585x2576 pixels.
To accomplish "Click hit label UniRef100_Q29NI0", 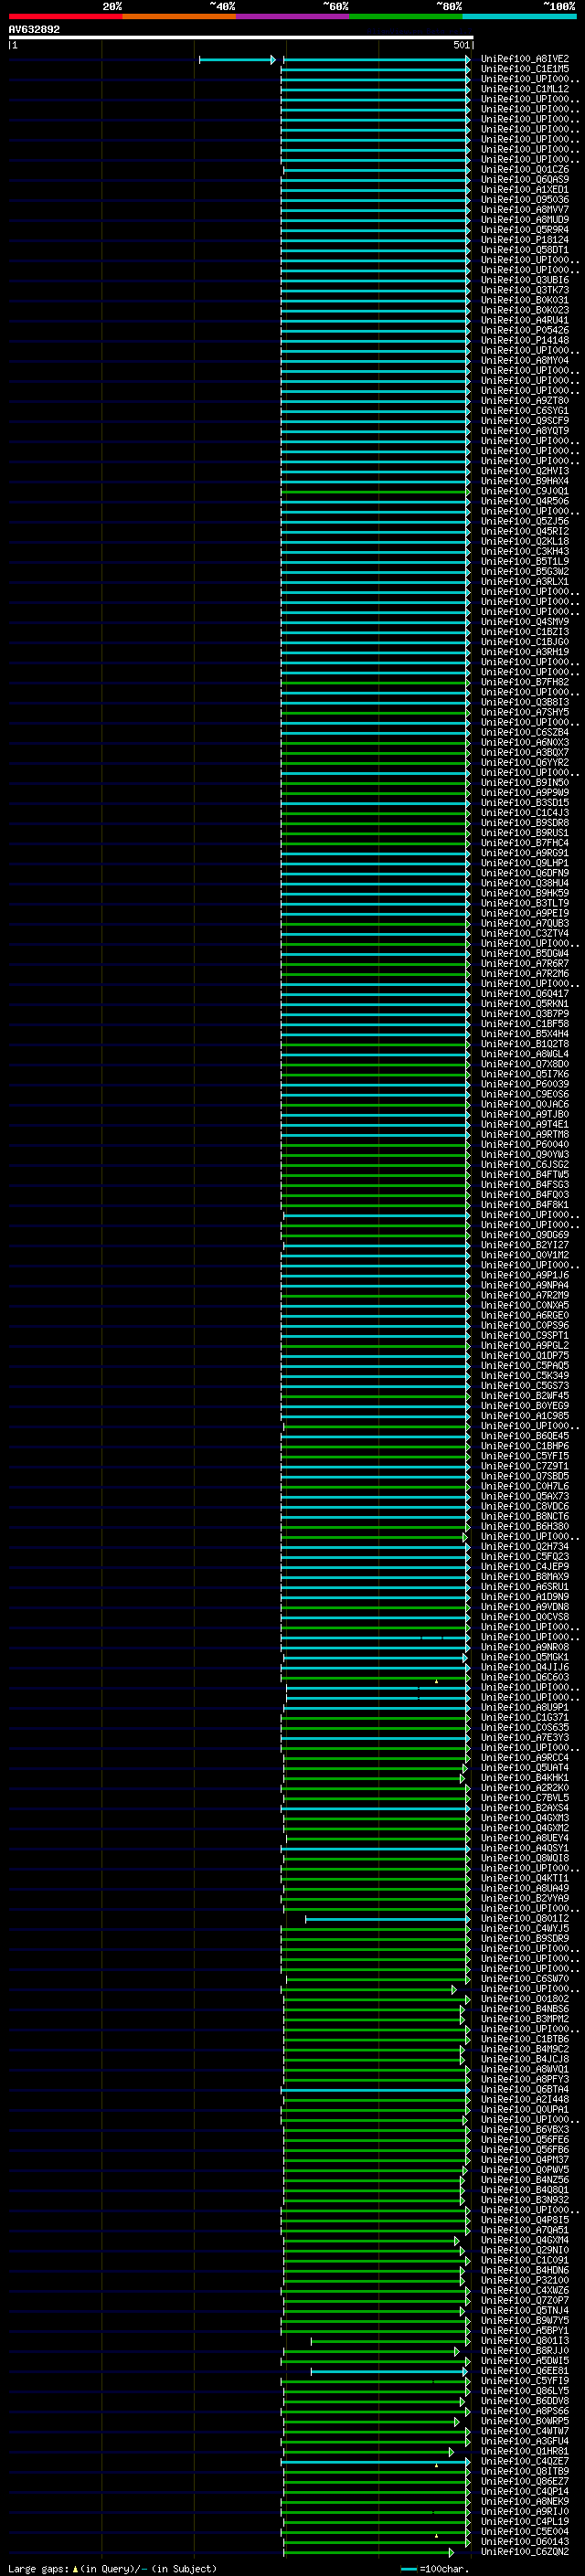I will pos(525,2250).
